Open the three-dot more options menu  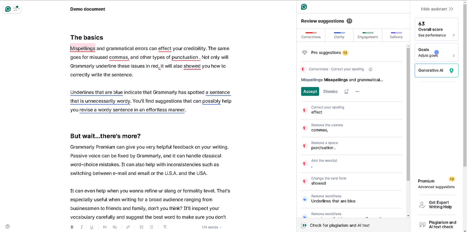tap(357, 91)
